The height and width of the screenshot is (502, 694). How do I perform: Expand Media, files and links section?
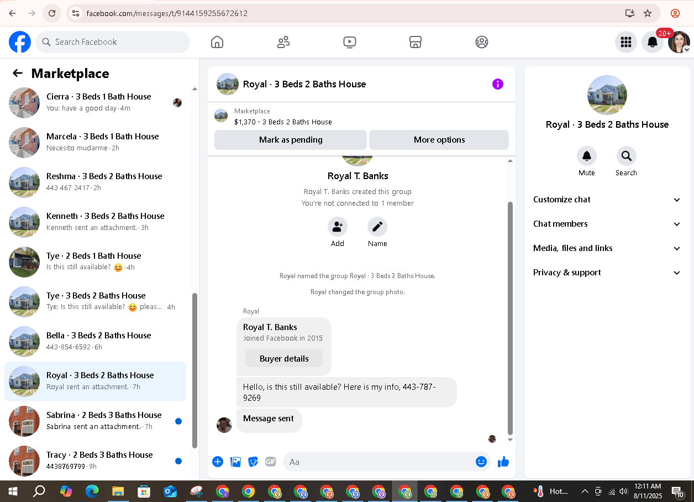607,248
